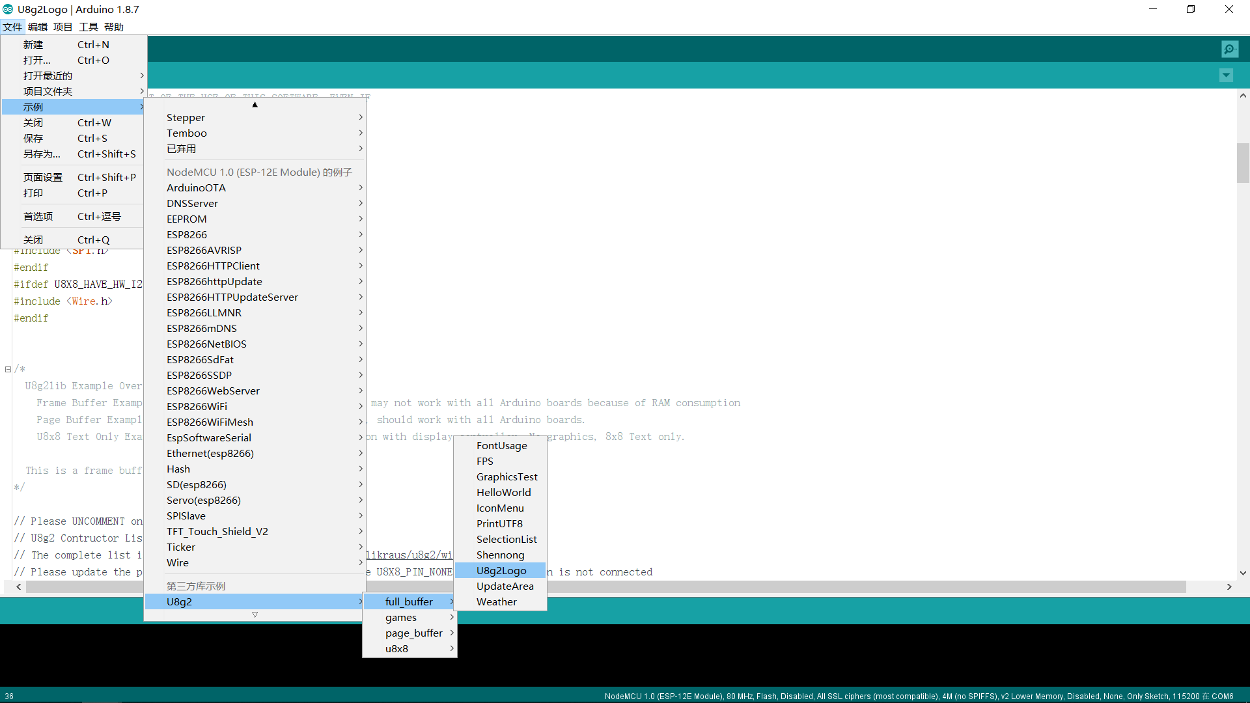The height and width of the screenshot is (703, 1250).
Task: Select the GraphicsTest example
Action: click(507, 476)
